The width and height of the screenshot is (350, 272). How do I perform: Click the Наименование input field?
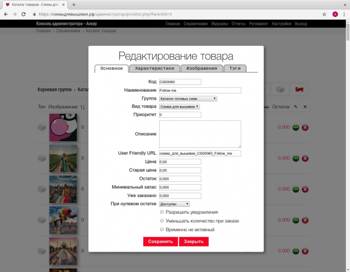(x=200, y=90)
